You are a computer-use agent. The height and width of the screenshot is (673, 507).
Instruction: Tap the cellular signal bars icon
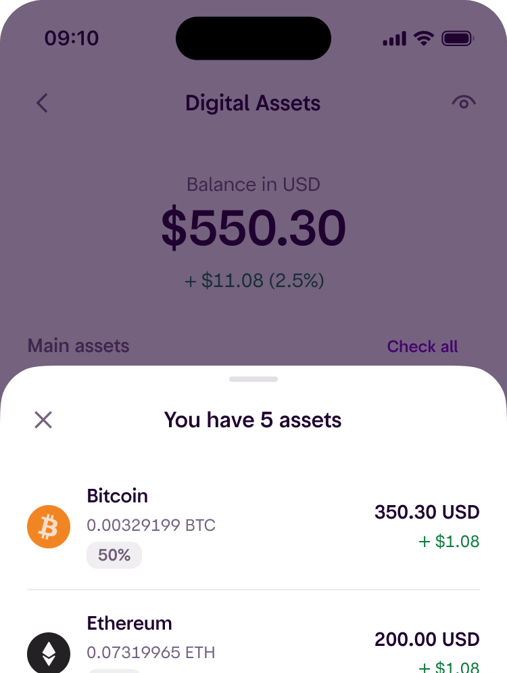(394, 39)
